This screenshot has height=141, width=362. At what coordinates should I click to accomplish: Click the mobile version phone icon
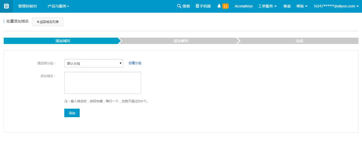197,6
